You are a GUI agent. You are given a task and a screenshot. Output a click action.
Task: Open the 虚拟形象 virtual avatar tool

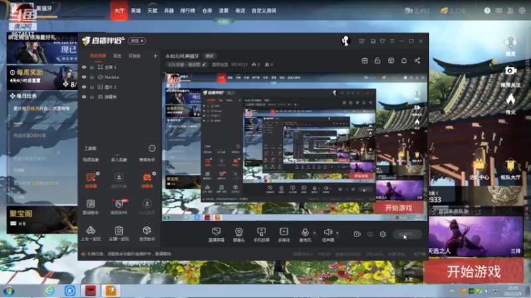click(x=119, y=180)
